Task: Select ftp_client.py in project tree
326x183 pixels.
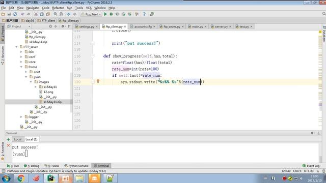Action: 37,37
